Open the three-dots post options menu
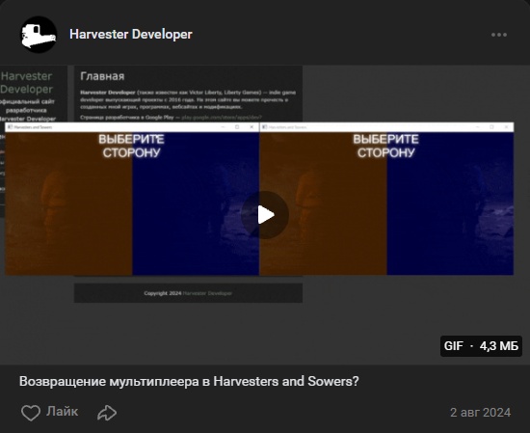Viewport: 530px width, 433px height. click(499, 35)
